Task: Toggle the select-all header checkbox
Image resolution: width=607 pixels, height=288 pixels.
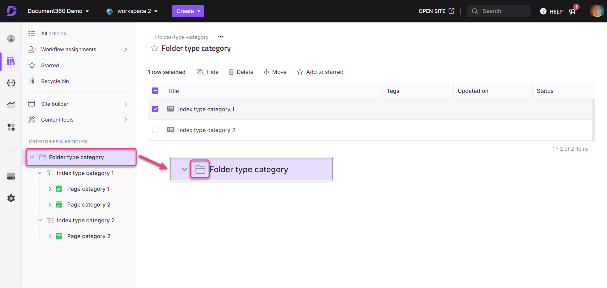Action: click(x=155, y=91)
